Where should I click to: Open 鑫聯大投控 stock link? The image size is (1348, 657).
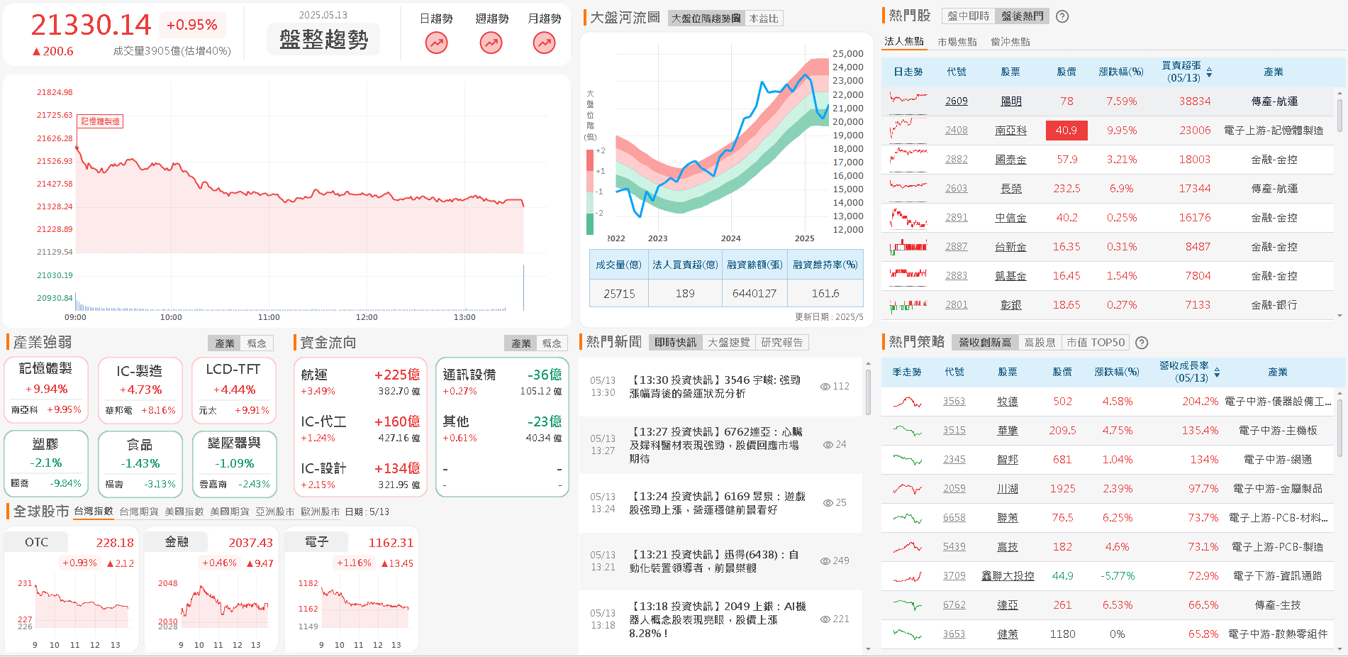[x=1008, y=576]
